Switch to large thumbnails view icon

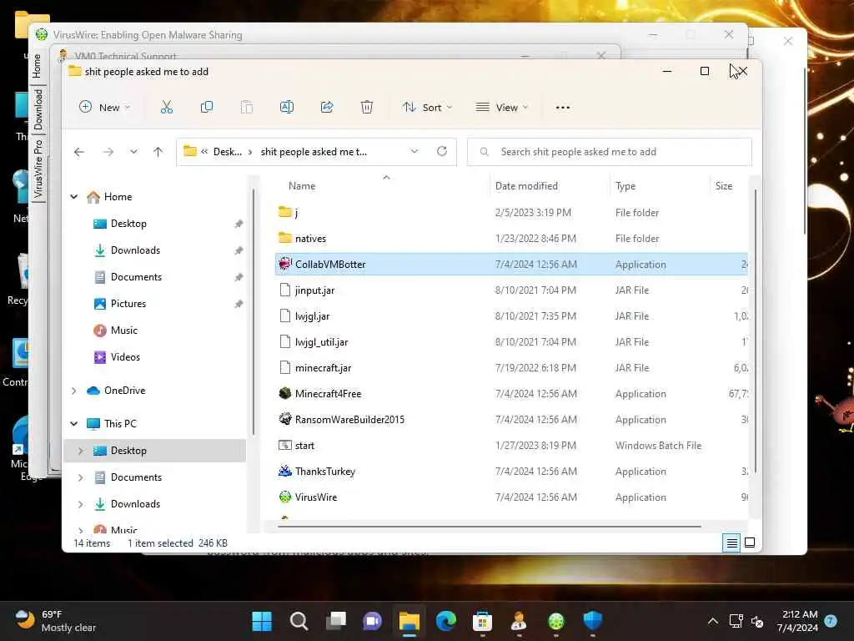(750, 543)
